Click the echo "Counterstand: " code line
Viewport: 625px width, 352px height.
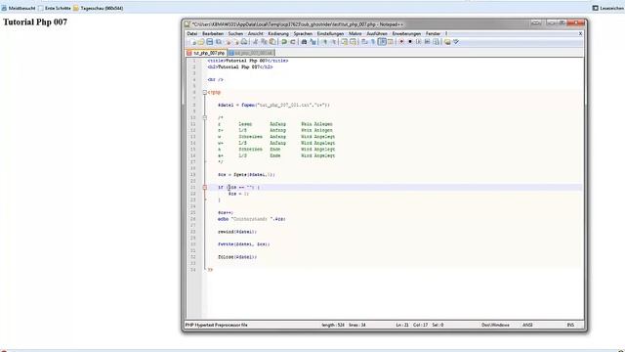pos(252,219)
